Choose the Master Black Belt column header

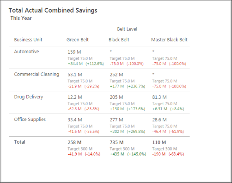point(169,40)
